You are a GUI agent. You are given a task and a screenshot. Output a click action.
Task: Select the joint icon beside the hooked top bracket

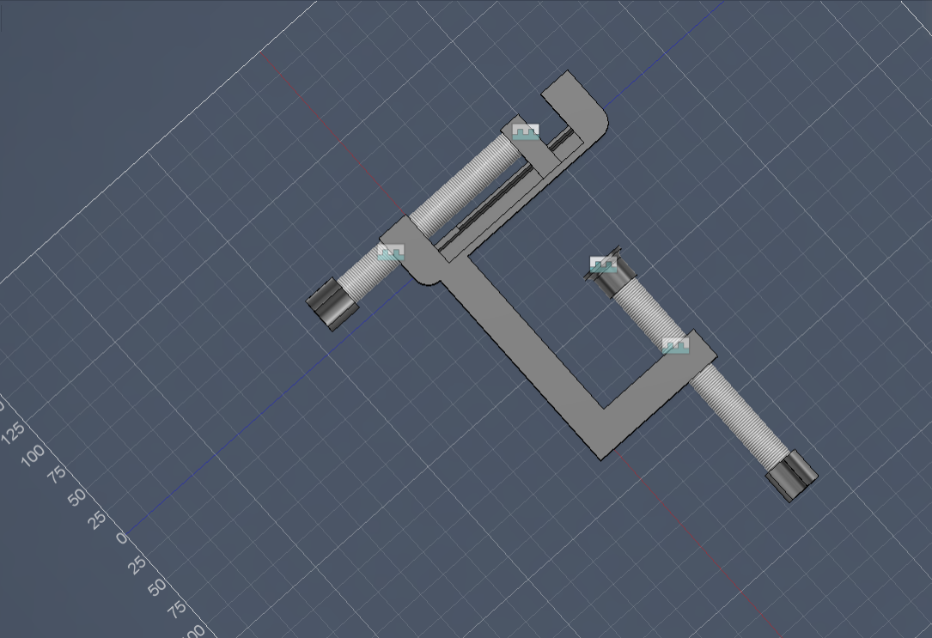526,132
